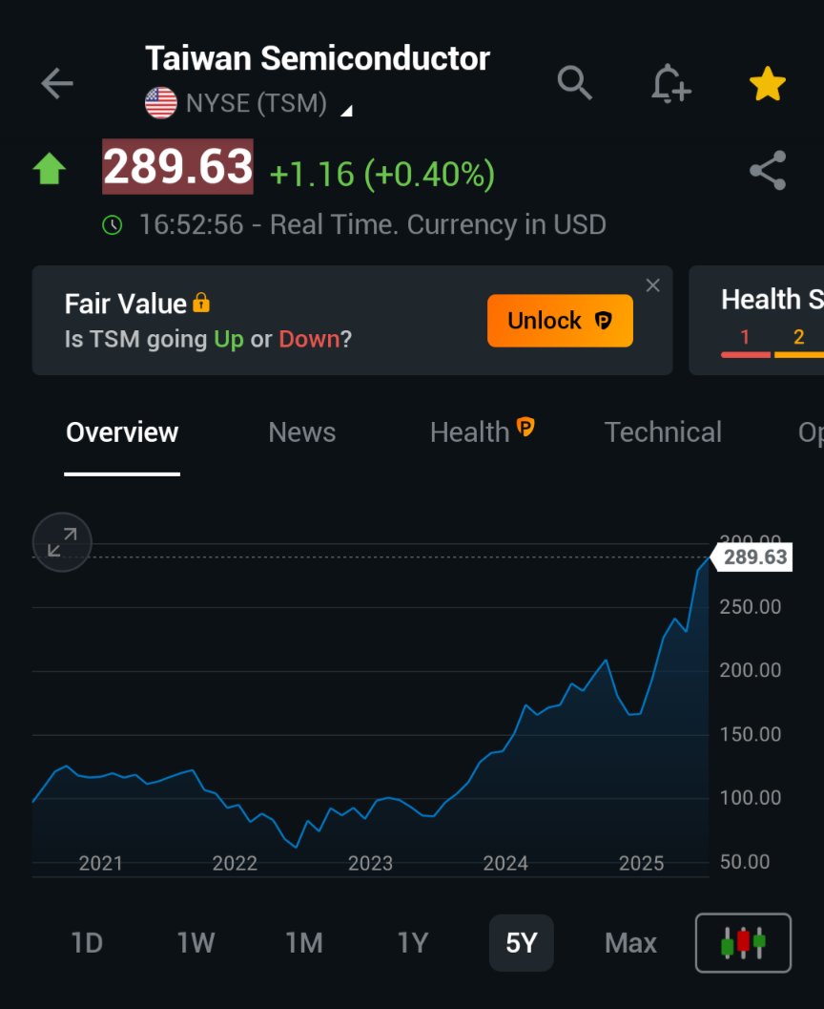Click the Unlock Fair Value button
The image size is (824, 1009).
(x=560, y=321)
